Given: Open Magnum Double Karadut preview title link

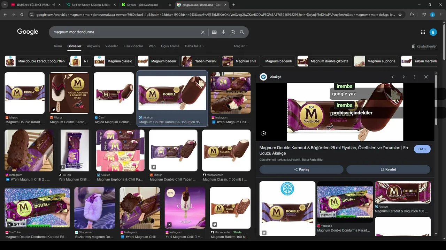Looking at the screenshot, I should tap(333, 150).
